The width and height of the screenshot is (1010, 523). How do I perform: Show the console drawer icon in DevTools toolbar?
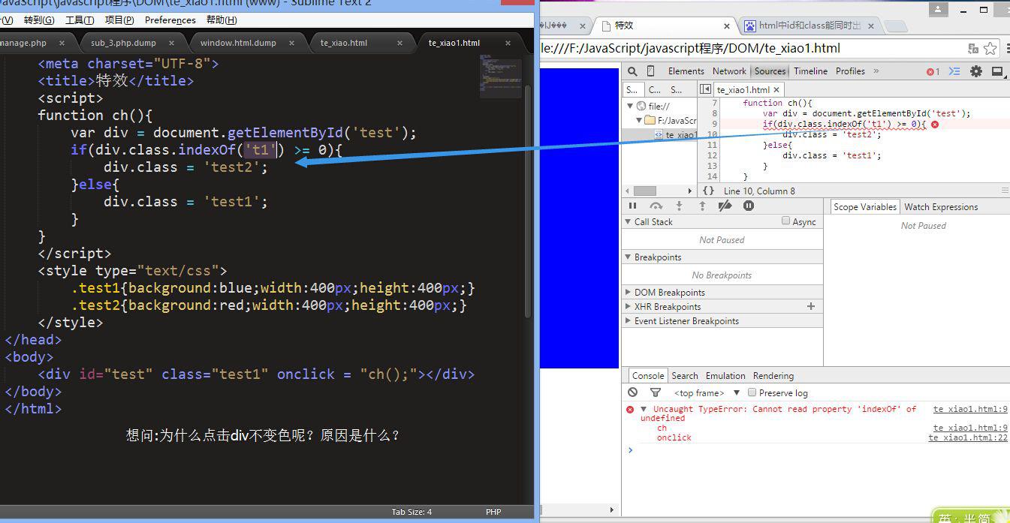click(x=954, y=71)
